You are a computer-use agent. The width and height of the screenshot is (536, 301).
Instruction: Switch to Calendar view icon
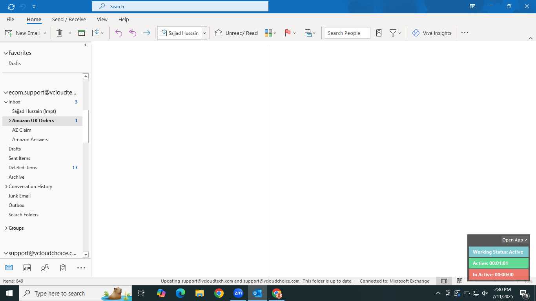click(27, 268)
